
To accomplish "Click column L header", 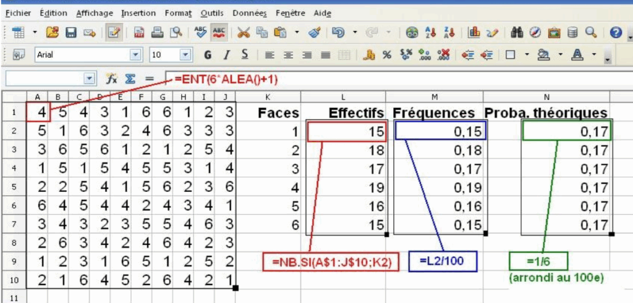I will point(342,96).
